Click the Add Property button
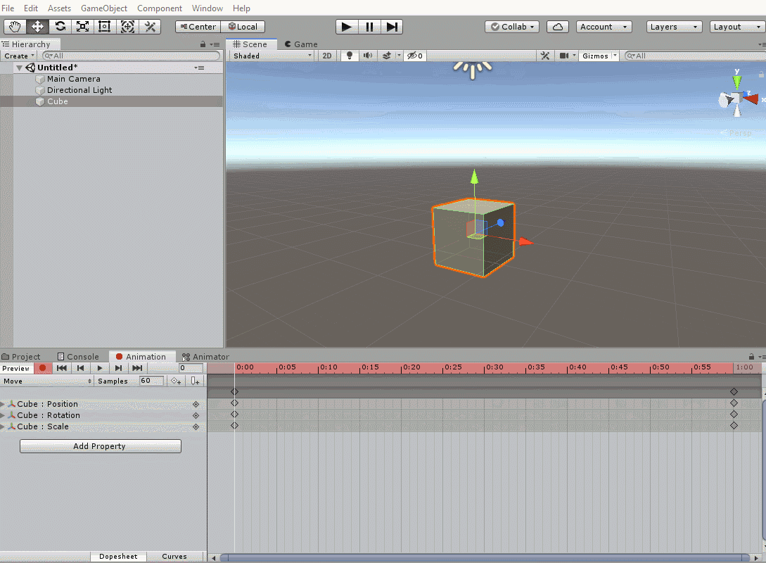 click(100, 445)
